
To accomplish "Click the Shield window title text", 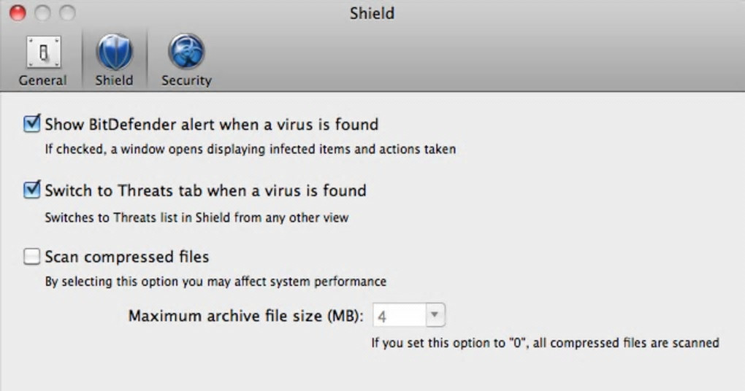I will tap(372, 13).
